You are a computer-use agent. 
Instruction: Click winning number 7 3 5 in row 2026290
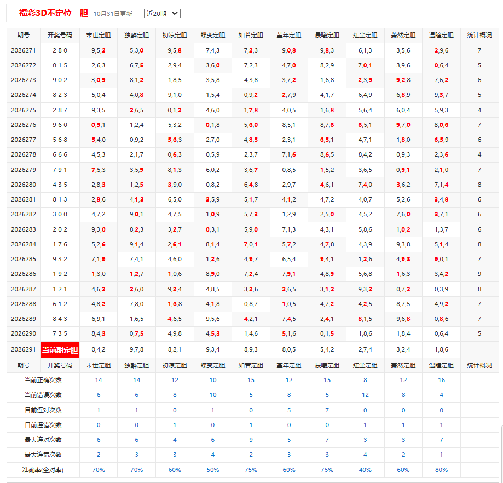click(x=60, y=334)
